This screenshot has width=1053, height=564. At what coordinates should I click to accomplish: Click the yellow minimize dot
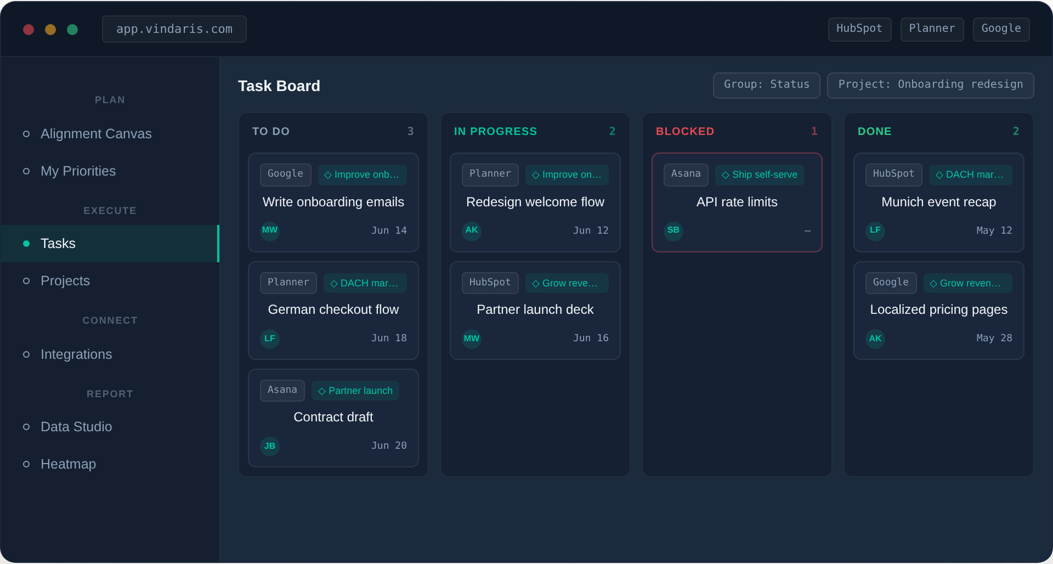tap(50, 30)
